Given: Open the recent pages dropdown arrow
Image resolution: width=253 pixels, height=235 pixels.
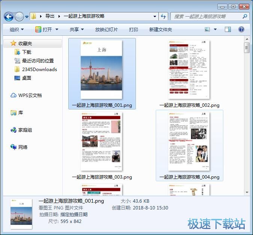Looking at the screenshot, I should (27, 17).
